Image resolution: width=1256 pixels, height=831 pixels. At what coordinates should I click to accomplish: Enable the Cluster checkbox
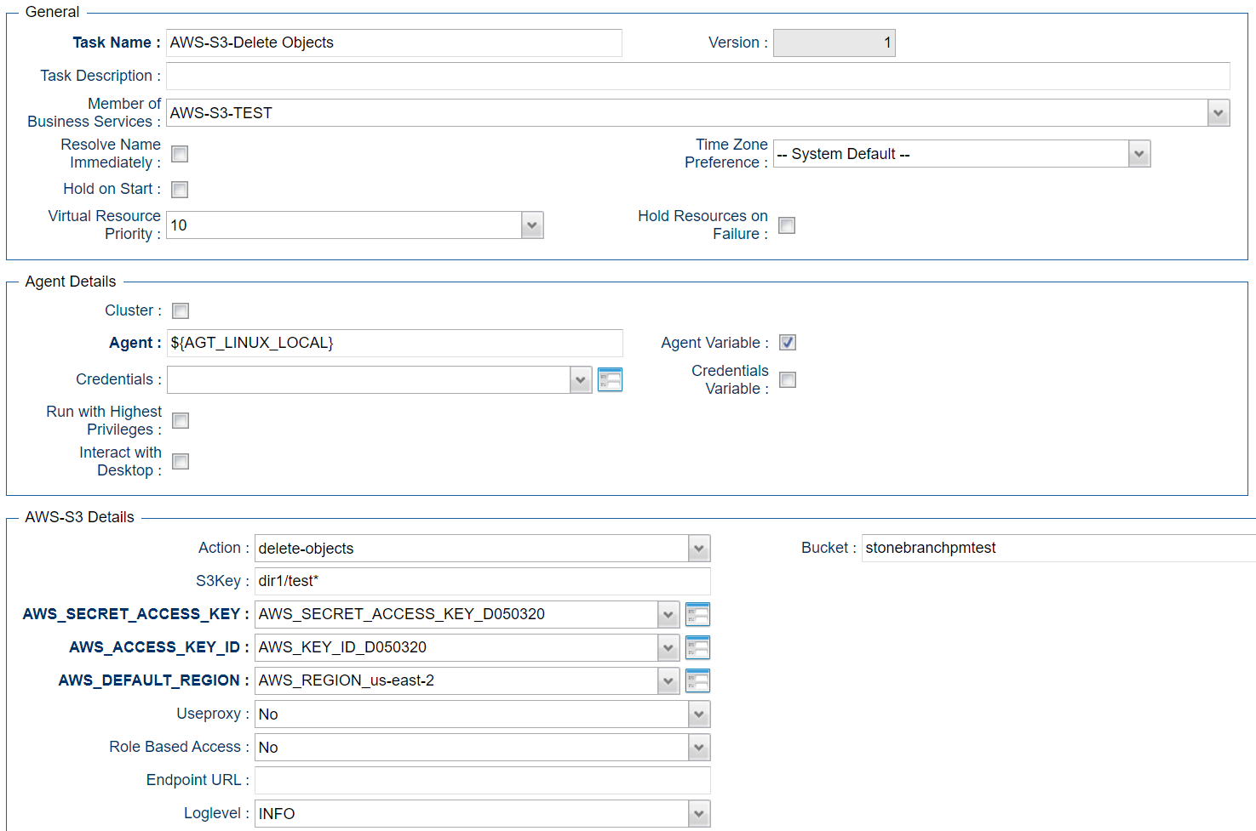pyautogui.click(x=181, y=311)
